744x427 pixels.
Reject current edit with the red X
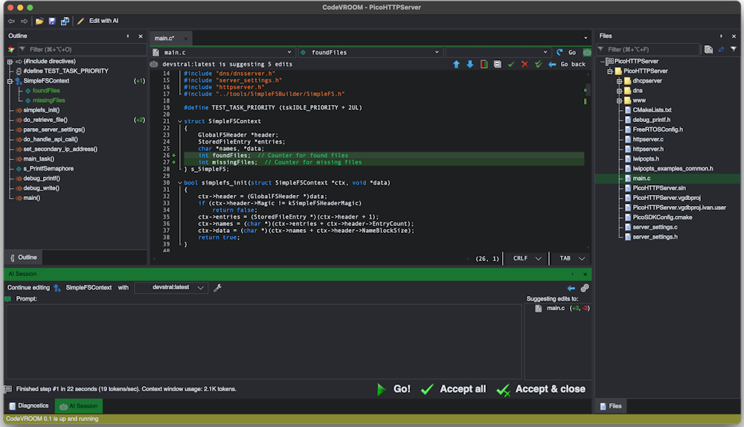point(525,64)
